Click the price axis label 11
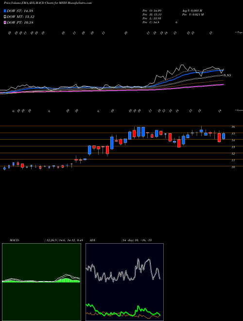 [233, 160]
